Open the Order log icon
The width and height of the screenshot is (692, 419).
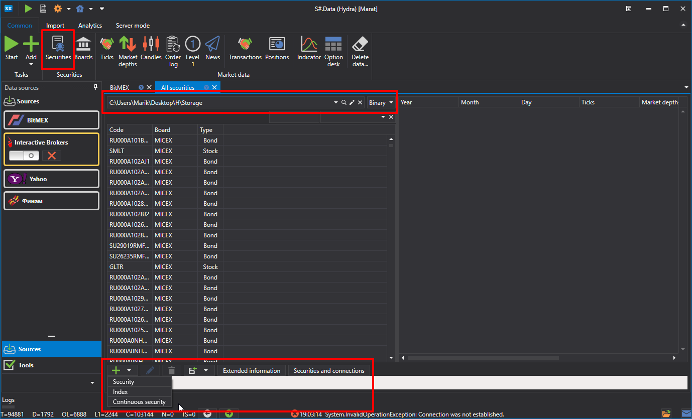pos(173,52)
